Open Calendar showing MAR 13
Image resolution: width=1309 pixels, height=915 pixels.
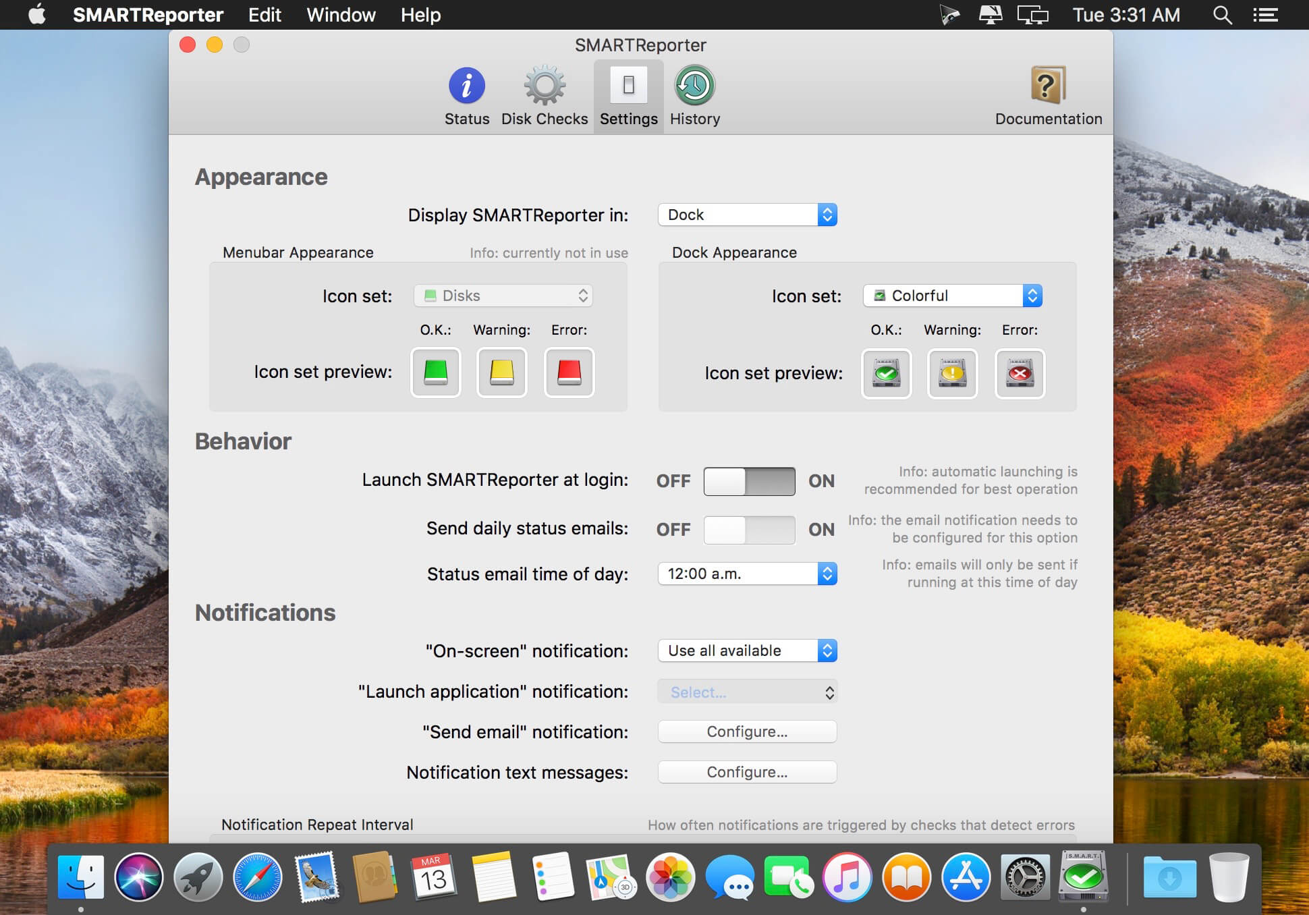(433, 877)
